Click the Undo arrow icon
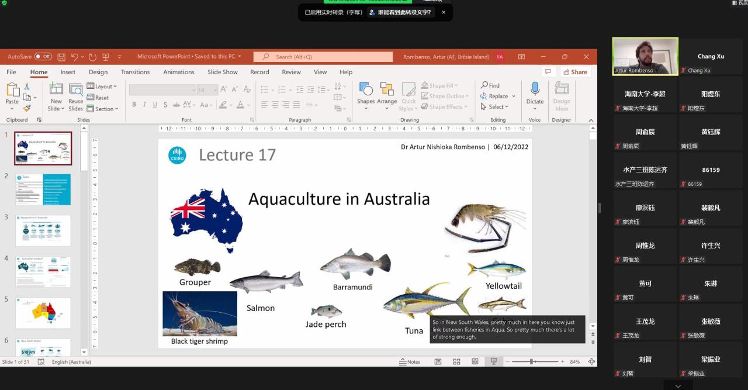 click(75, 57)
